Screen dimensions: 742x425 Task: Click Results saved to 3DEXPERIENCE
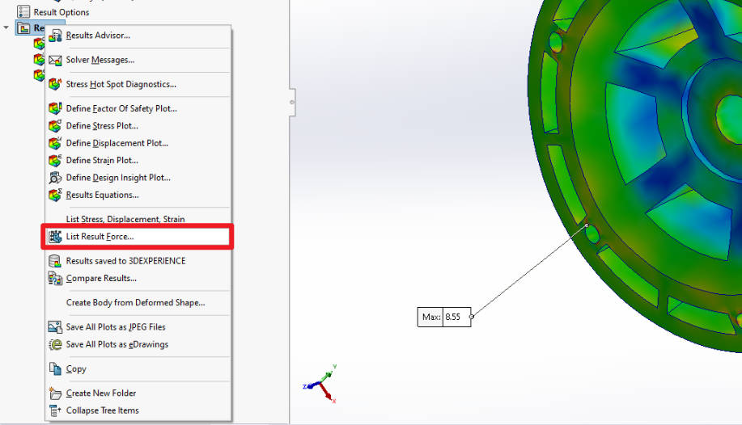coord(125,261)
